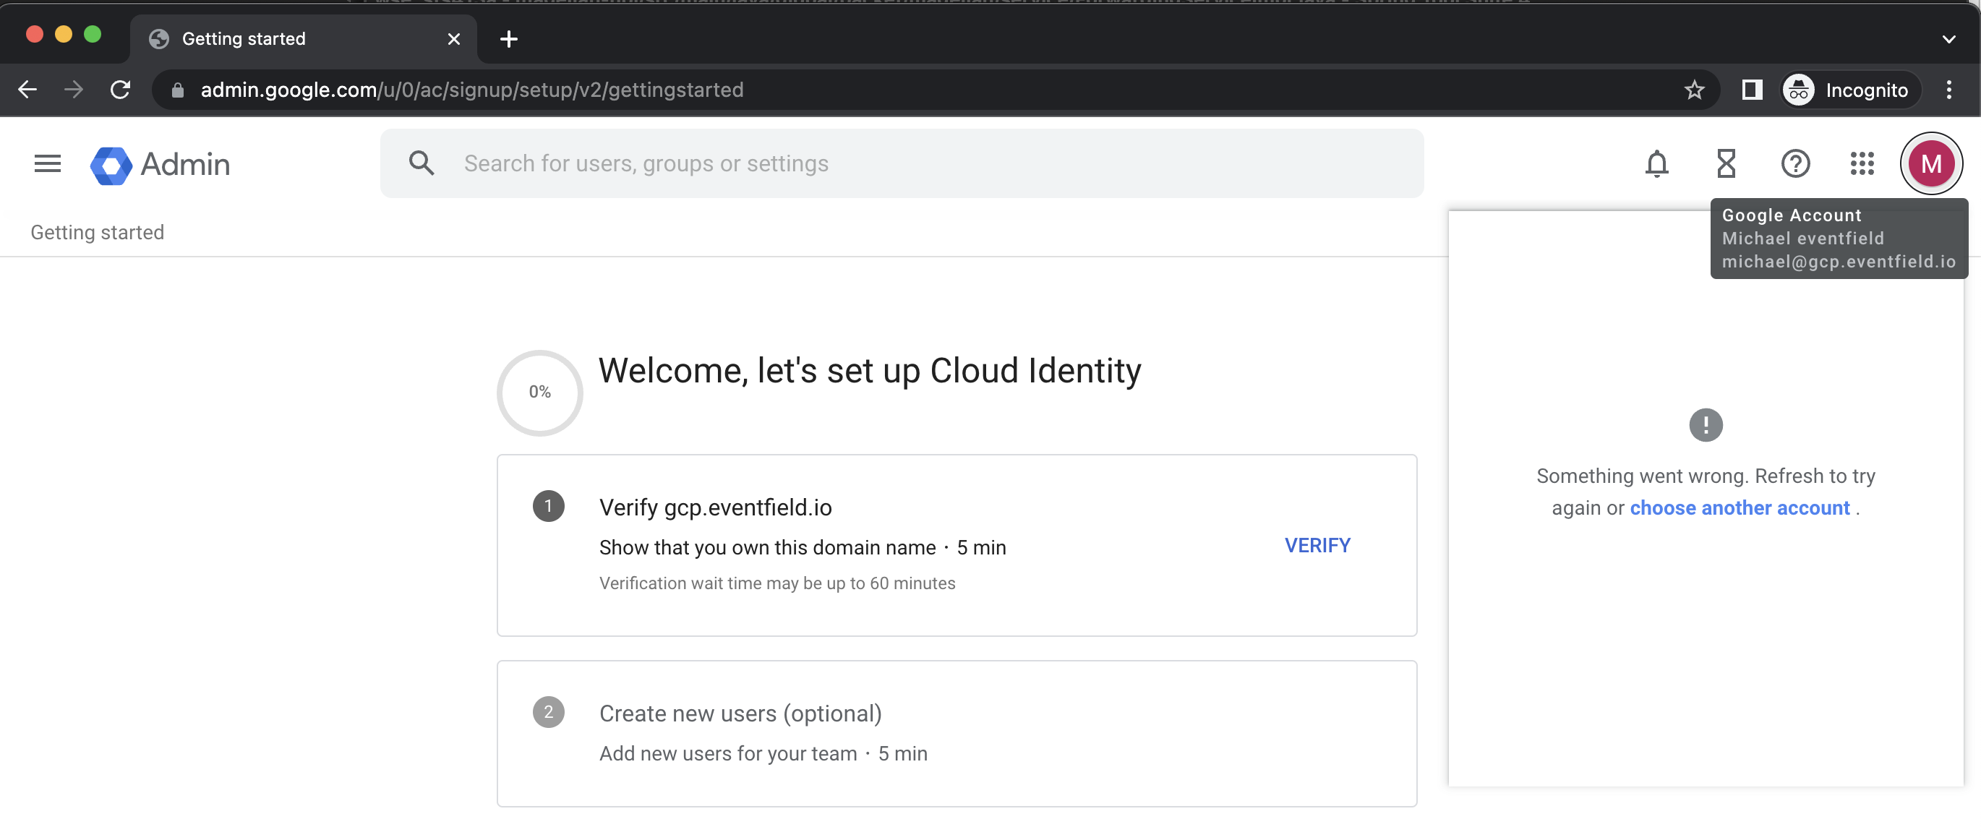Viewport: 1981px width, 840px height.
Task: Click the green fullscreen window button
Action: coord(93,34)
